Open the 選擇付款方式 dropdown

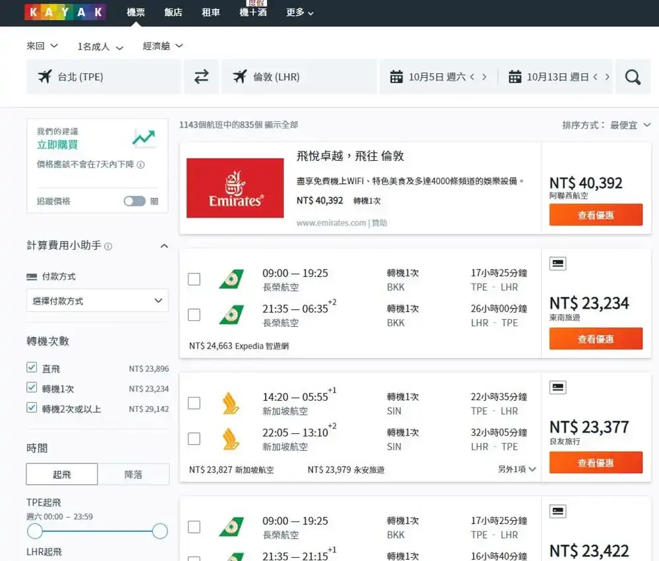(98, 301)
